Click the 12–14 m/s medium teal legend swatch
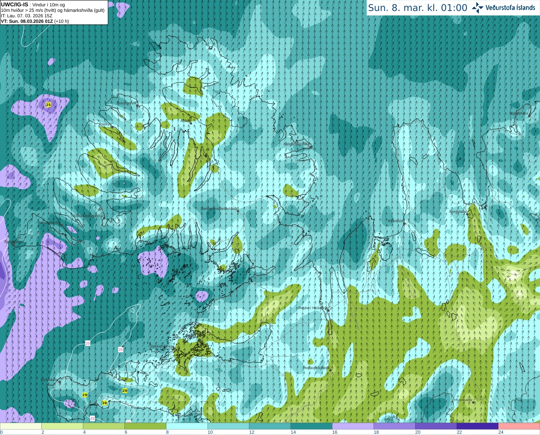The height and width of the screenshot is (435, 540). click(270, 426)
